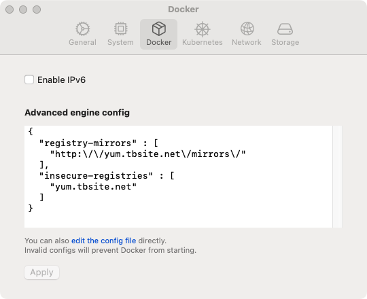
Task: Click the 'Enable IPv6' label text
Action: point(61,80)
